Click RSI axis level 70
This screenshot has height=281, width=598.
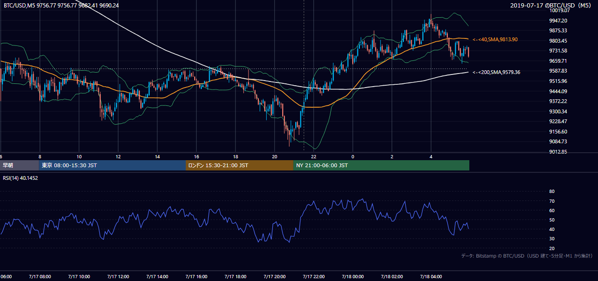[552, 201]
